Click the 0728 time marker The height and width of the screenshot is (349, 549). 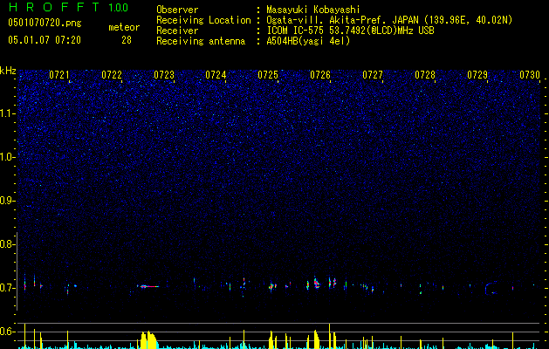coord(425,74)
